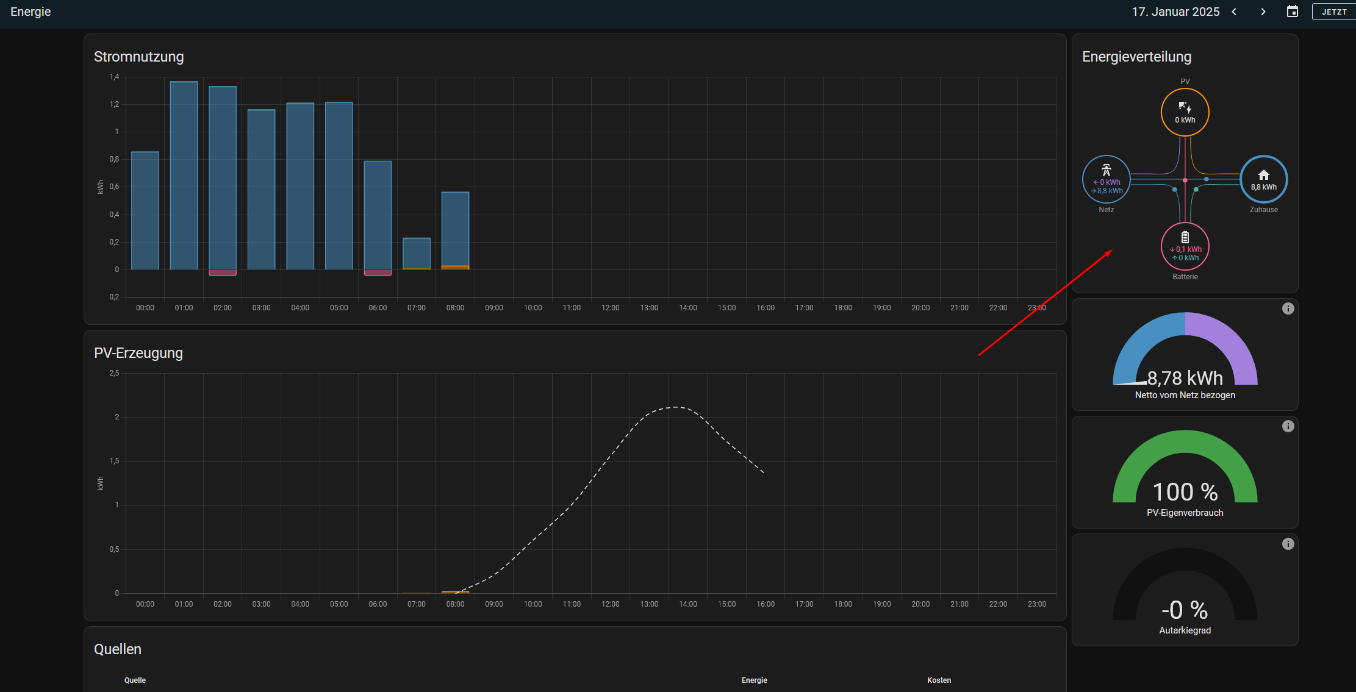Click the 0 kWh value in PV node
The height and width of the screenshot is (692, 1356).
[1185, 120]
